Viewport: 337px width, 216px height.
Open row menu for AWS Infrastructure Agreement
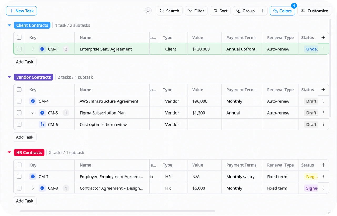pyautogui.click(x=323, y=101)
